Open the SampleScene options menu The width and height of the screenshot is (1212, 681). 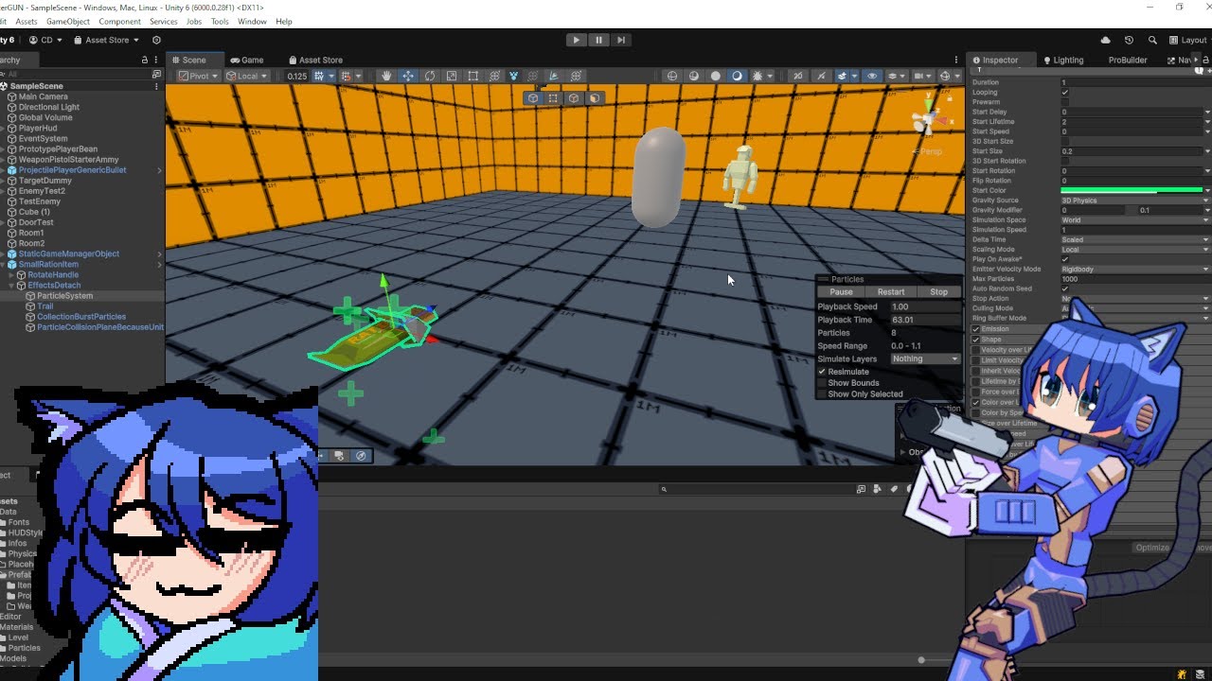(x=156, y=86)
